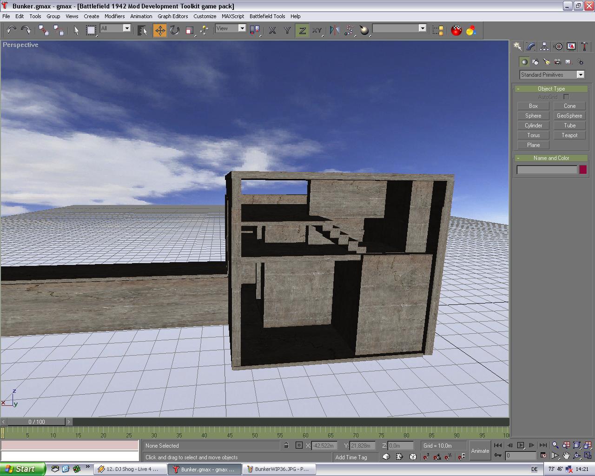Image resolution: width=595 pixels, height=476 pixels.
Task: Select the Pan viewport tool
Action: [566, 456]
